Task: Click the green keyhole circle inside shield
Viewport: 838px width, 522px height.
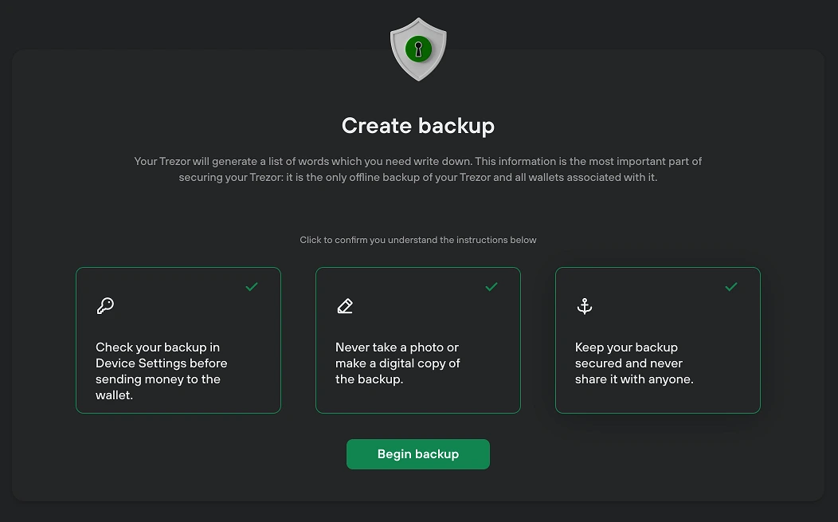Action: point(418,49)
